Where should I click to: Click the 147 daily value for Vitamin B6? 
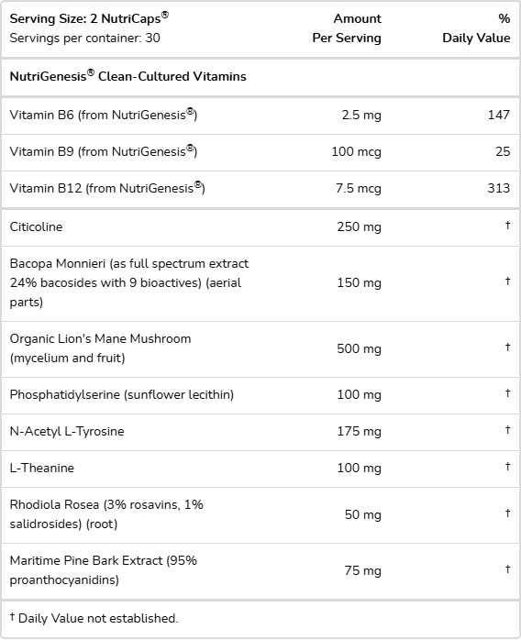(499, 115)
